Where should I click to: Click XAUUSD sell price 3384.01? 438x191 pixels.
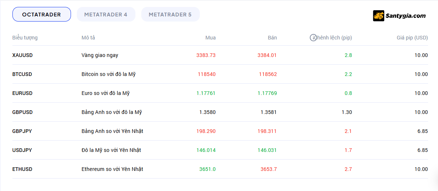[267, 55]
